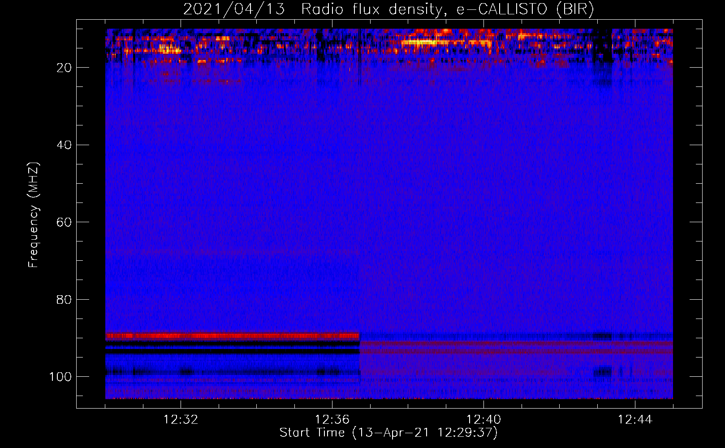Click the 12:44 time tick label
Image resolution: width=725 pixels, height=448 pixels.
point(635,420)
